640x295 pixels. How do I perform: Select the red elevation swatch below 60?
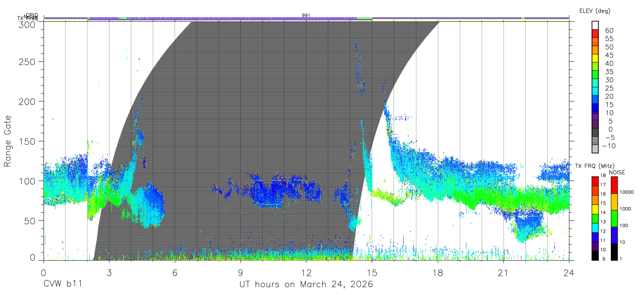[595, 35]
